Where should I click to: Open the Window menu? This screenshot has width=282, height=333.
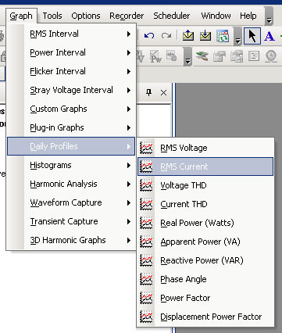pos(216,16)
